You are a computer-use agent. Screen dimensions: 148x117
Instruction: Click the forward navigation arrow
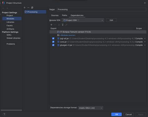click(7, 8)
